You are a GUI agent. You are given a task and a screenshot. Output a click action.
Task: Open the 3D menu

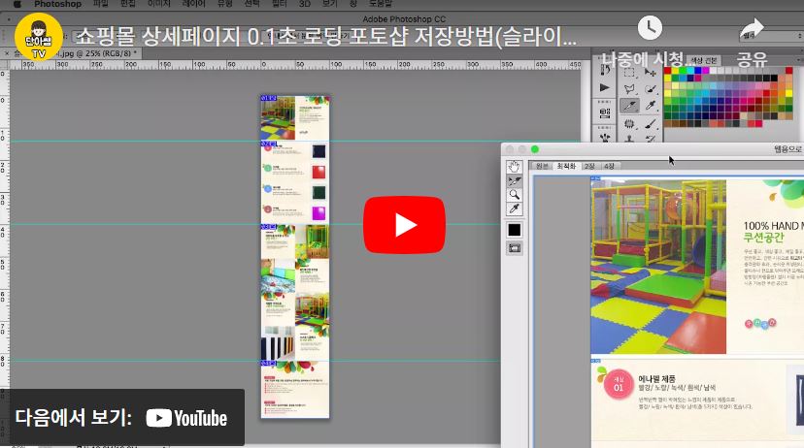point(305,4)
